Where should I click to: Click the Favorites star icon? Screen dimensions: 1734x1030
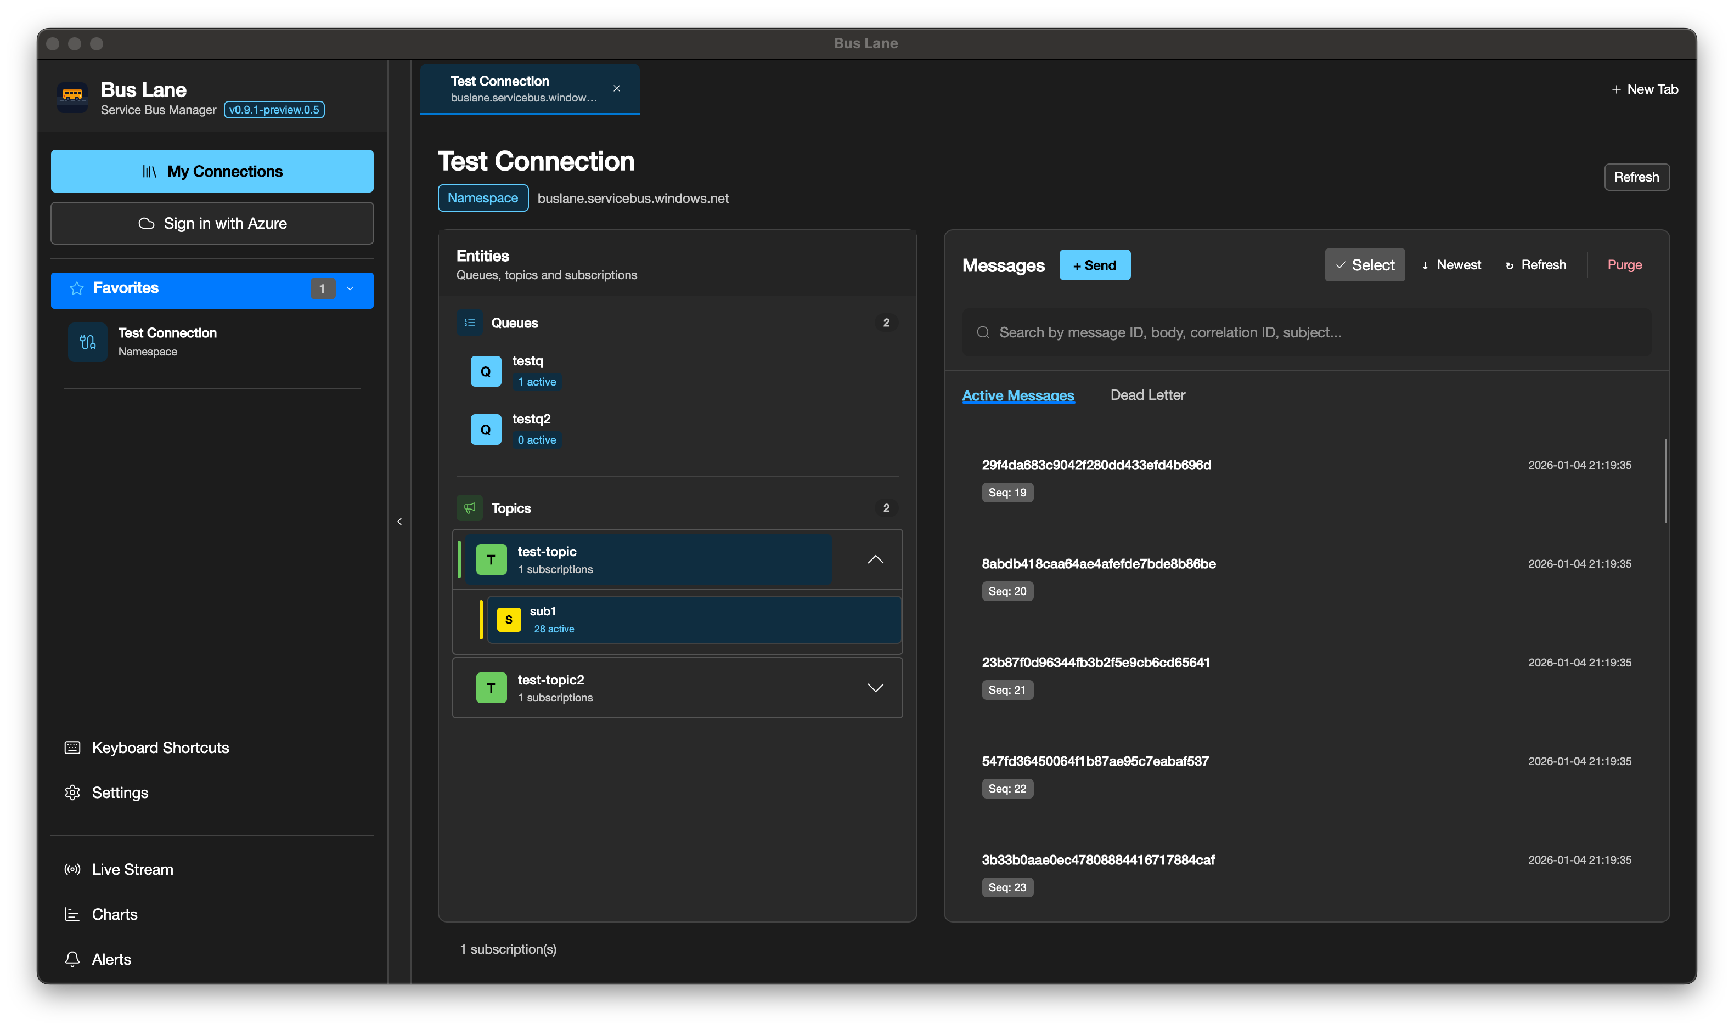point(76,287)
